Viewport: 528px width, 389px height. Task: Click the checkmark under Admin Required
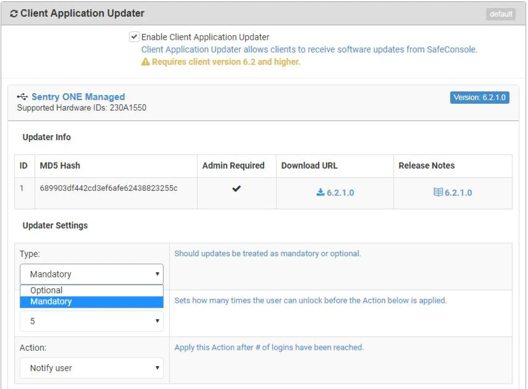pyautogui.click(x=236, y=189)
